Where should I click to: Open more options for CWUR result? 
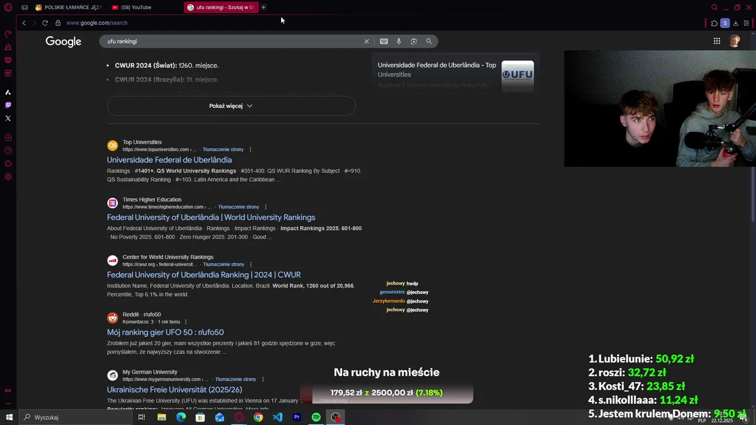point(250,264)
